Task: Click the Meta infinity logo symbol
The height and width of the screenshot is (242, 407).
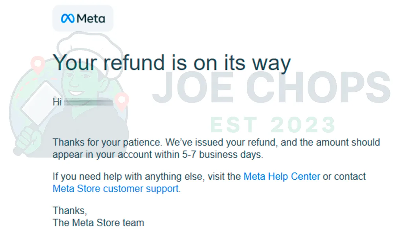Action: 67,18
